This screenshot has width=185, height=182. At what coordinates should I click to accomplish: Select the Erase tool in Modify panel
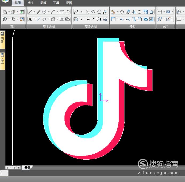[113, 12]
